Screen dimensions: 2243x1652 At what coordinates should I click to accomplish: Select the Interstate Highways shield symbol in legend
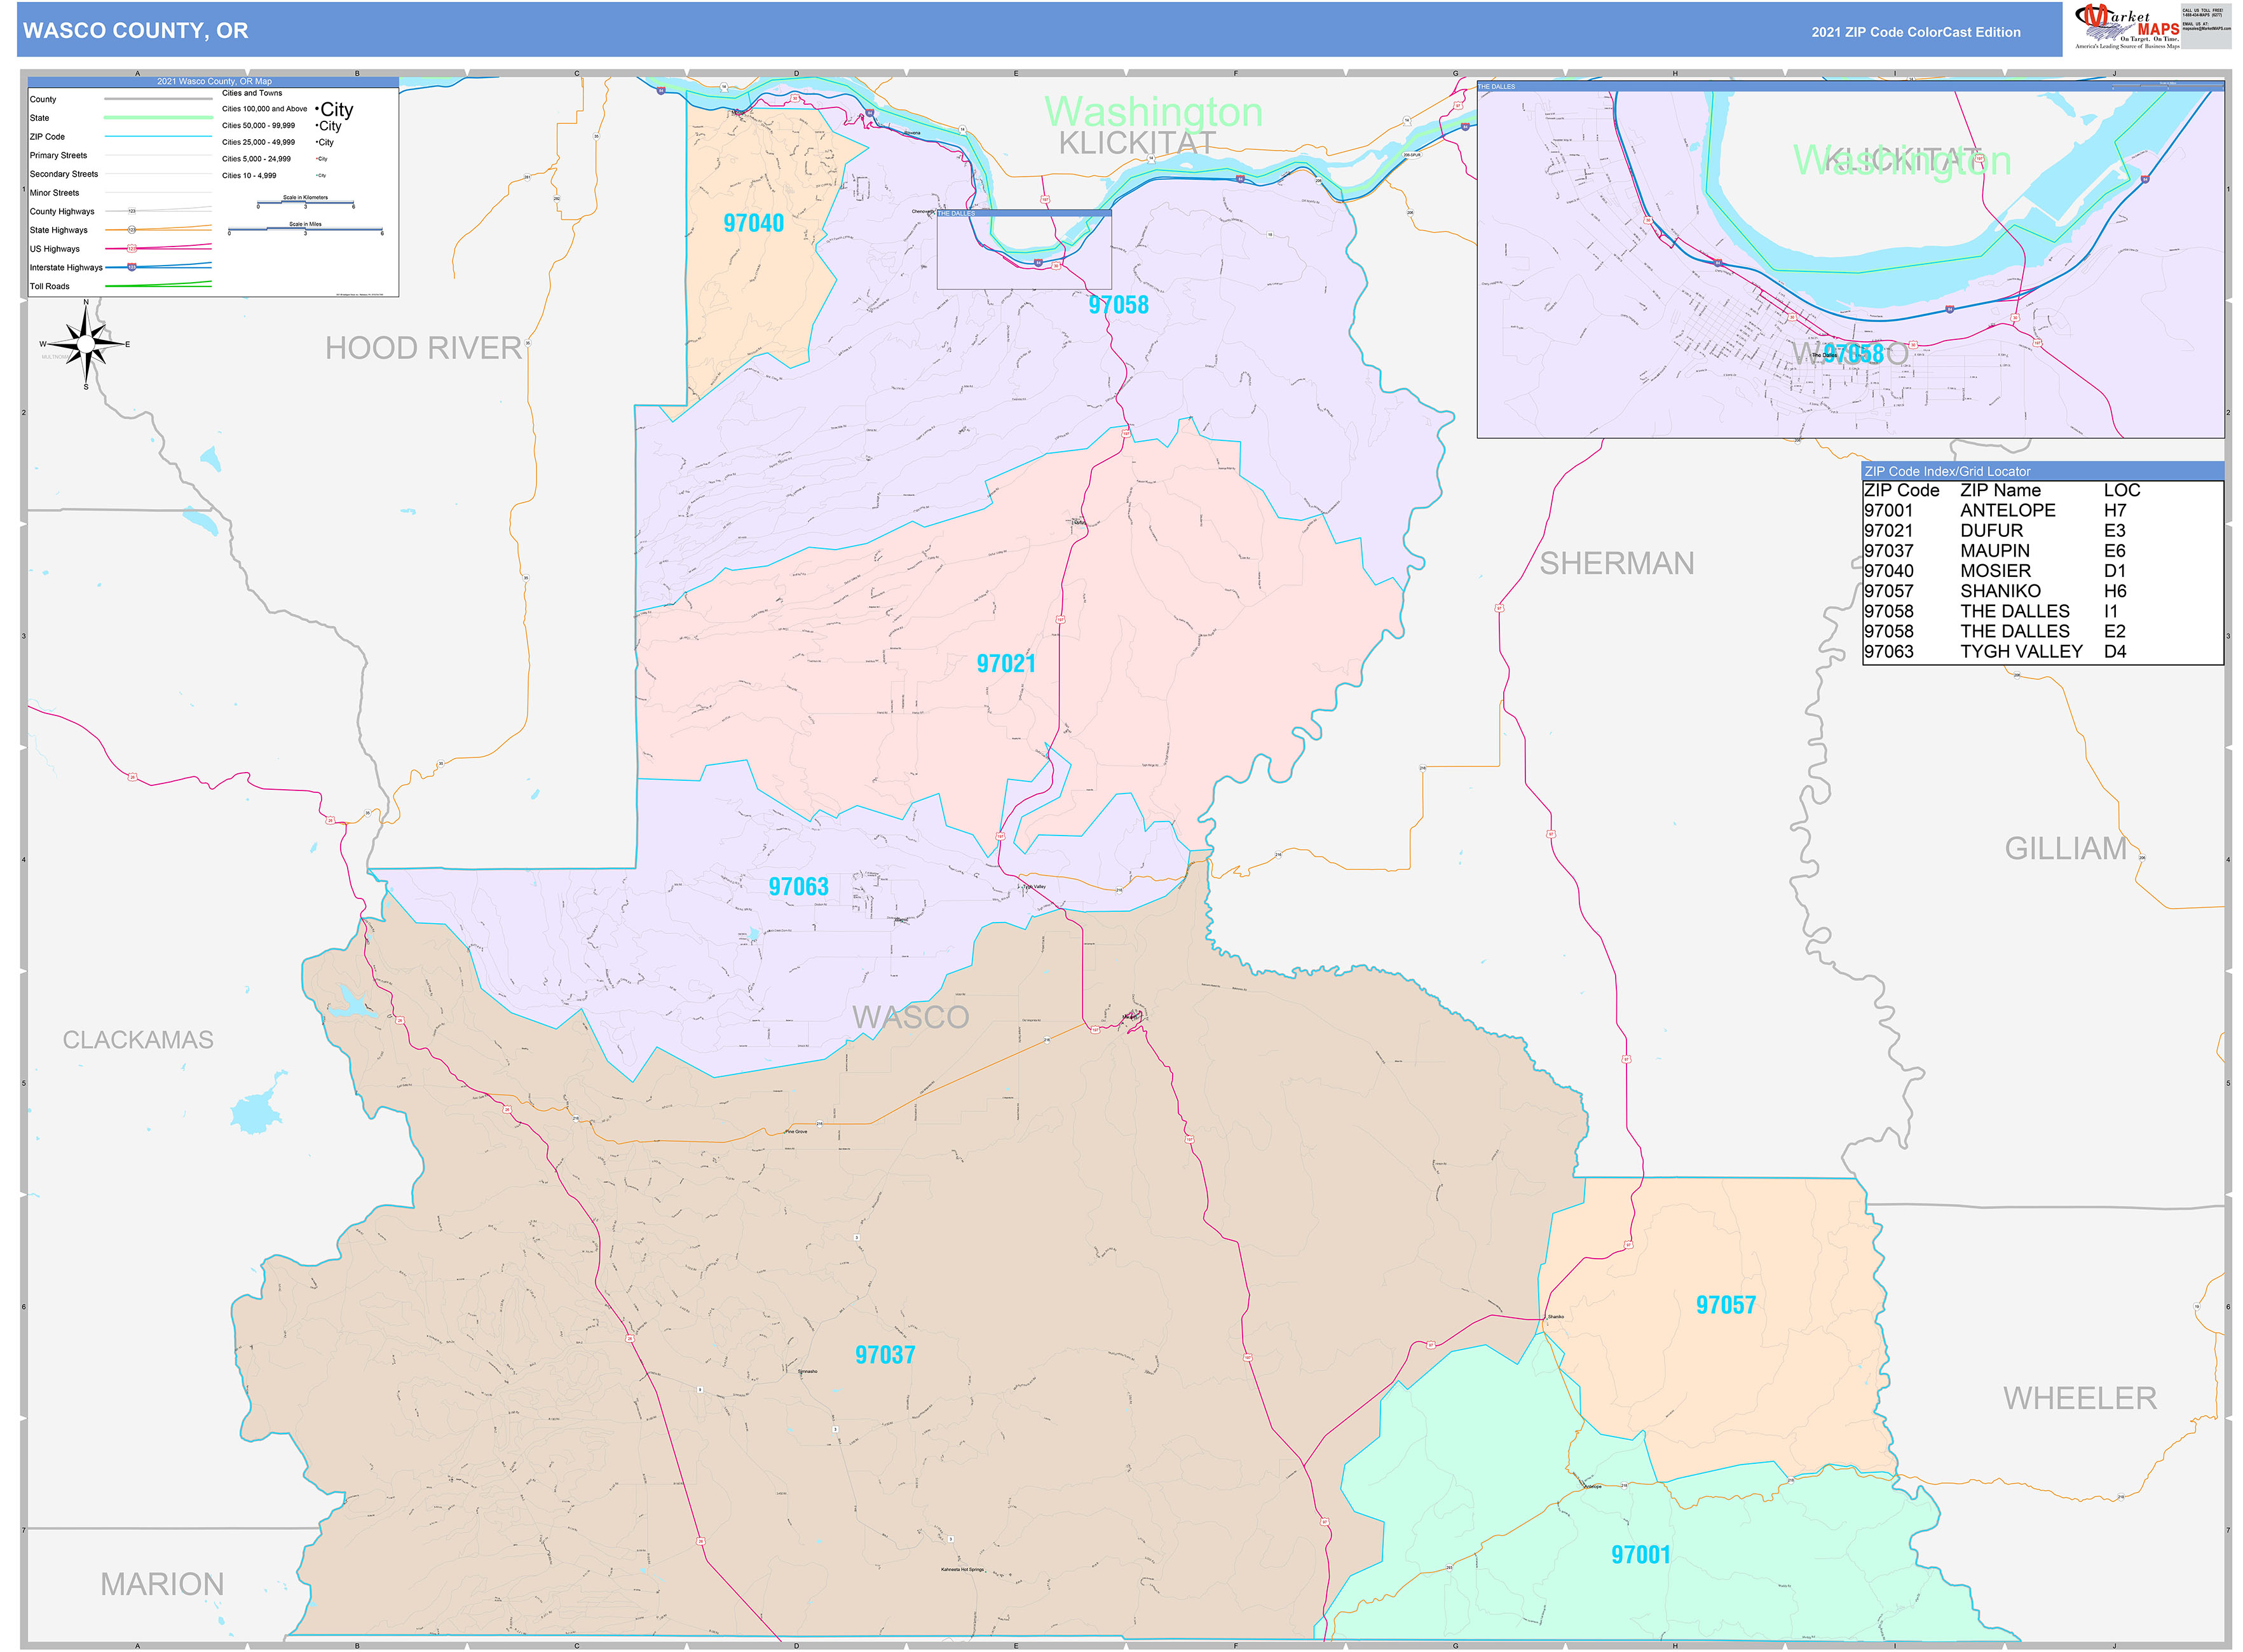tap(132, 267)
